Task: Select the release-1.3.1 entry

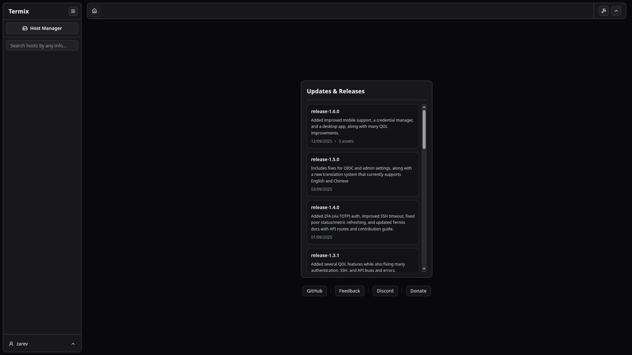Action: pos(363,260)
